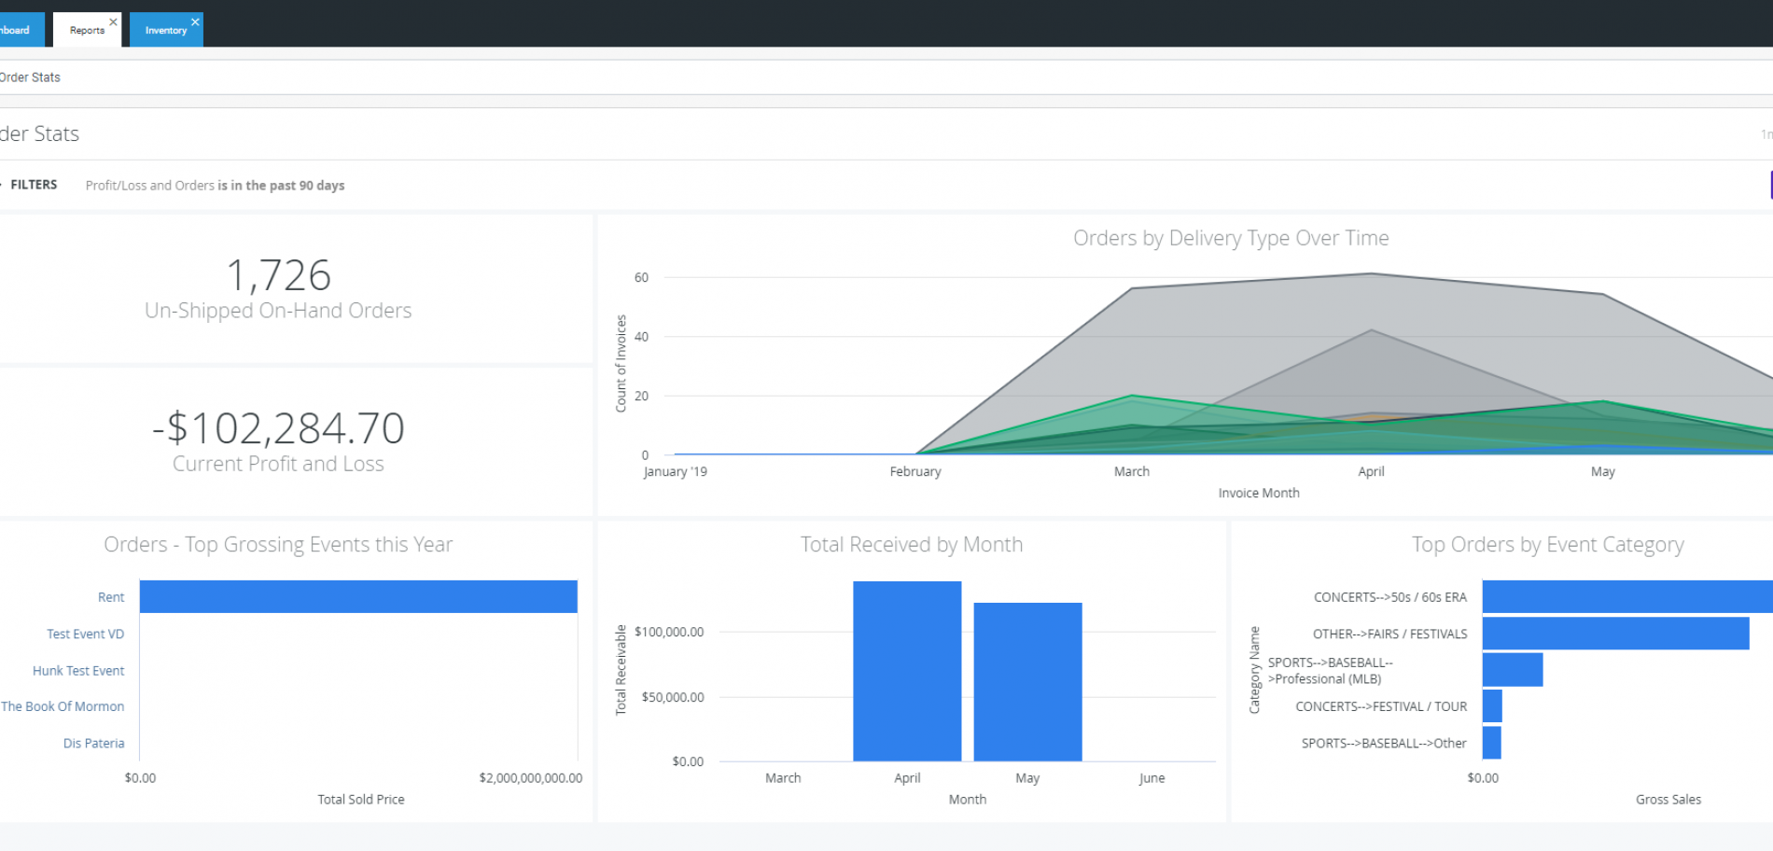Click the Rent event label
Viewport: 1773px width, 851px height.
coord(109,596)
